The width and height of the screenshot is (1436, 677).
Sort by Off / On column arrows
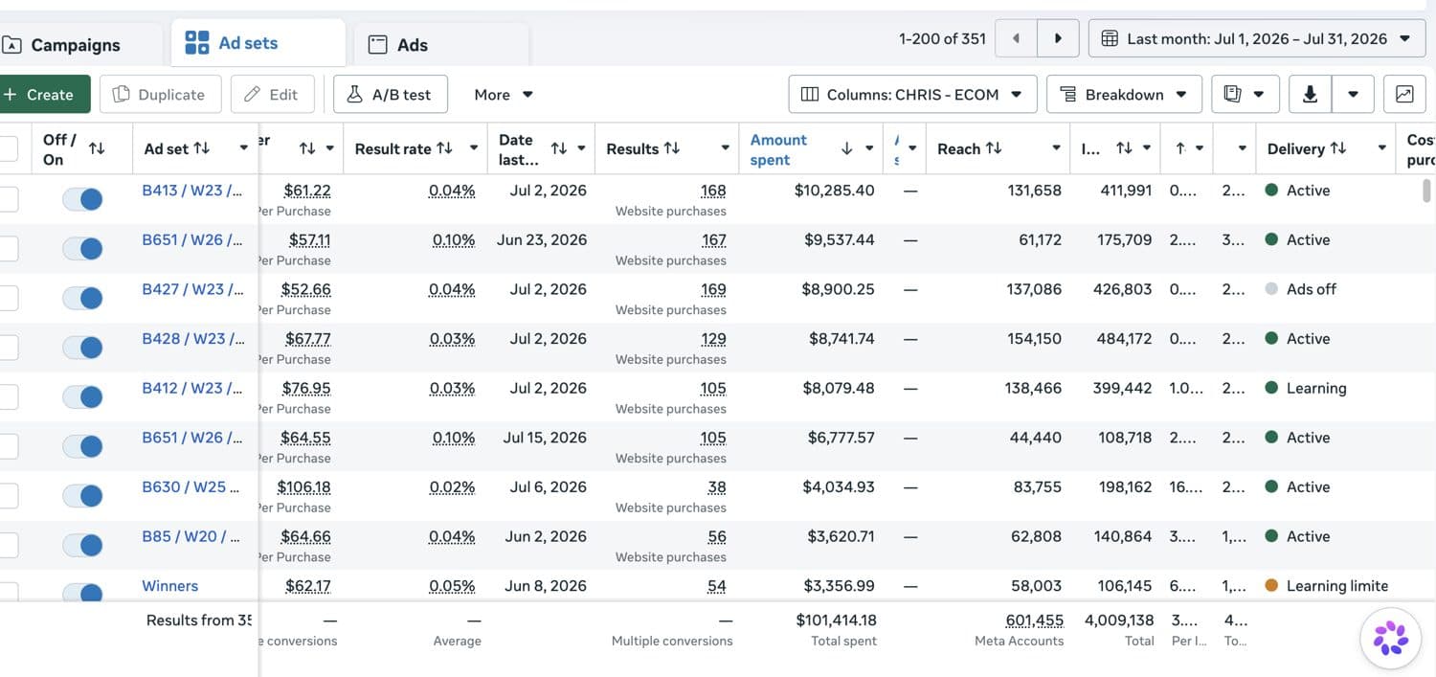click(x=97, y=148)
